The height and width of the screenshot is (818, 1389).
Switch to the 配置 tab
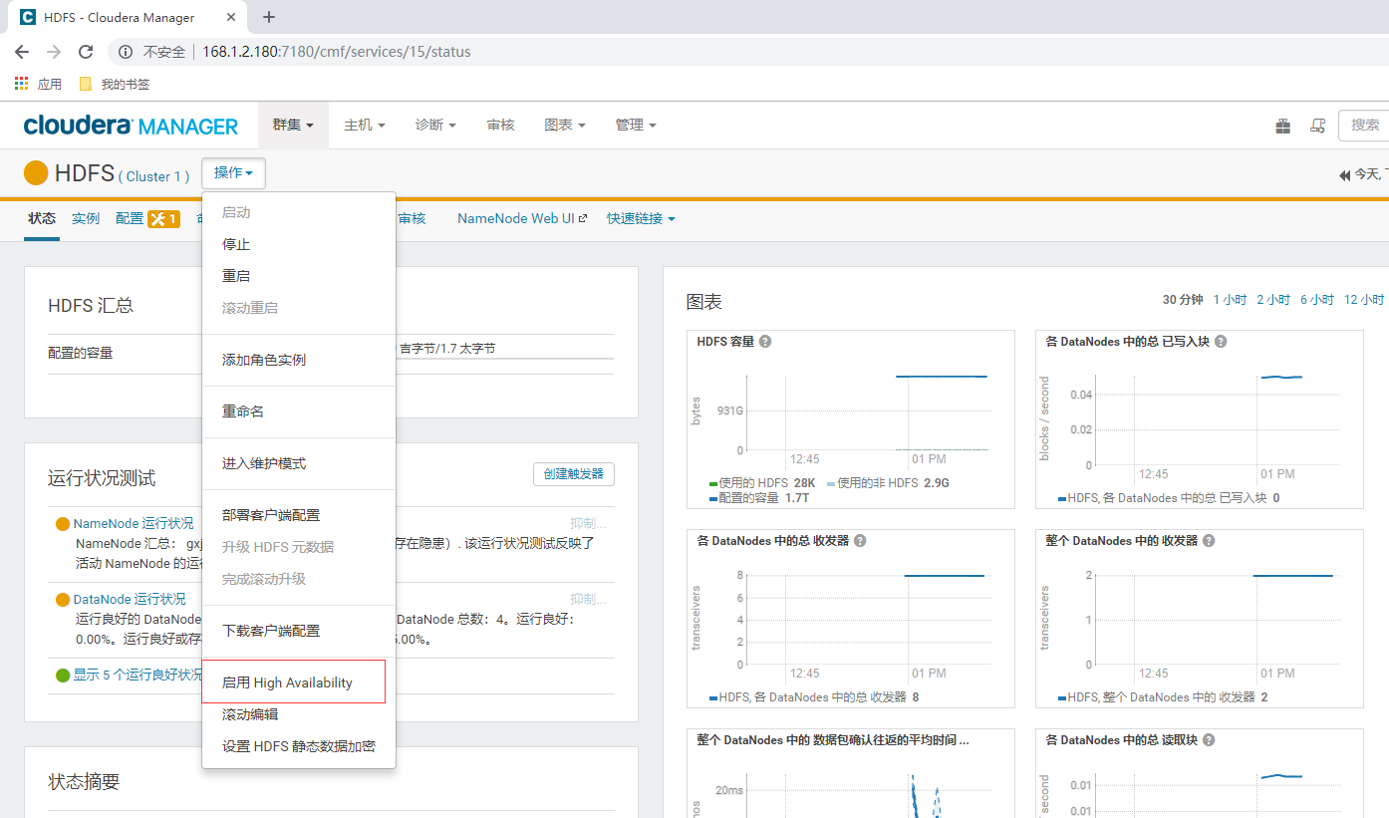tap(130, 218)
